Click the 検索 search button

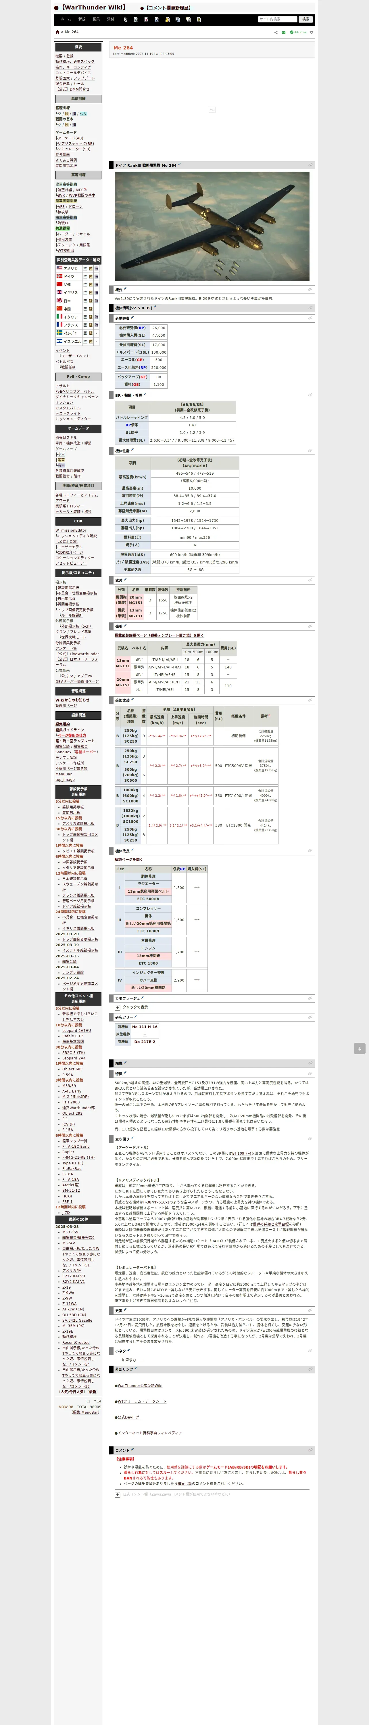(306, 20)
